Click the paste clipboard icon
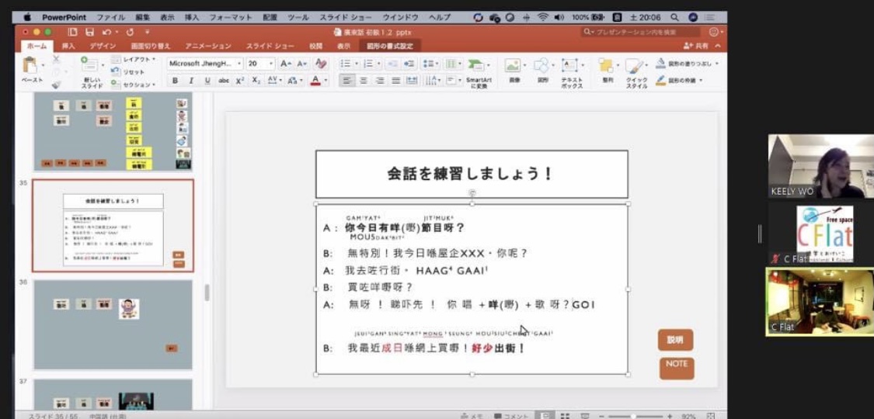874x419 pixels. [x=31, y=67]
